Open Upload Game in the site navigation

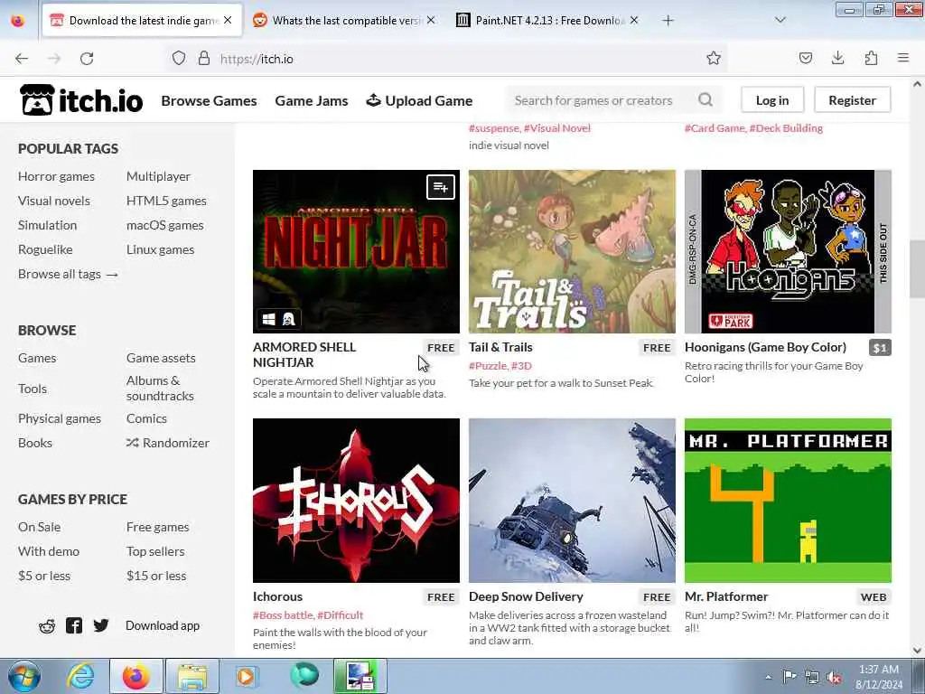coord(419,101)
